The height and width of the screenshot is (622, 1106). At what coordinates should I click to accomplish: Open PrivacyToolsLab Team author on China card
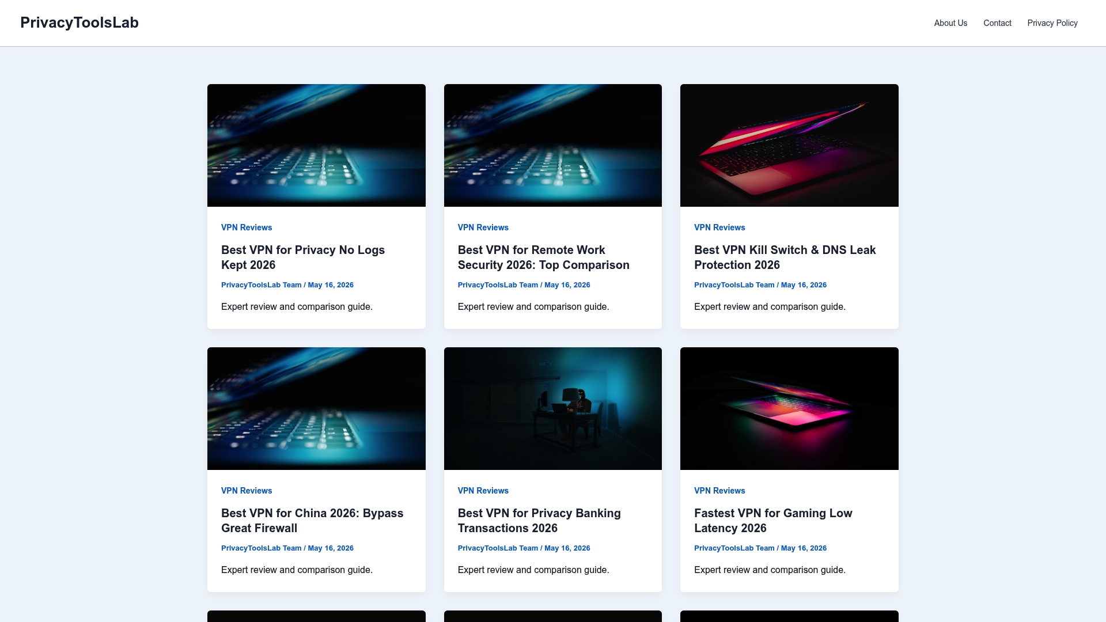coord(262,548)
